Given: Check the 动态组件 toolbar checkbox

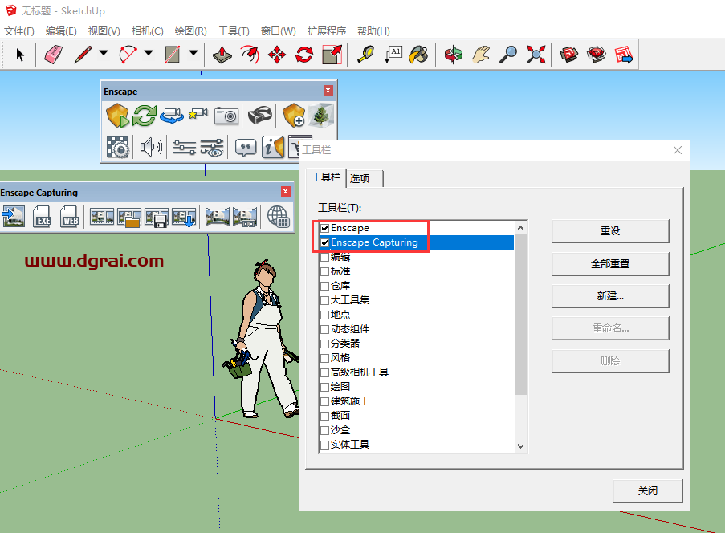Looking at the screenshot, I should click(324, 329).
